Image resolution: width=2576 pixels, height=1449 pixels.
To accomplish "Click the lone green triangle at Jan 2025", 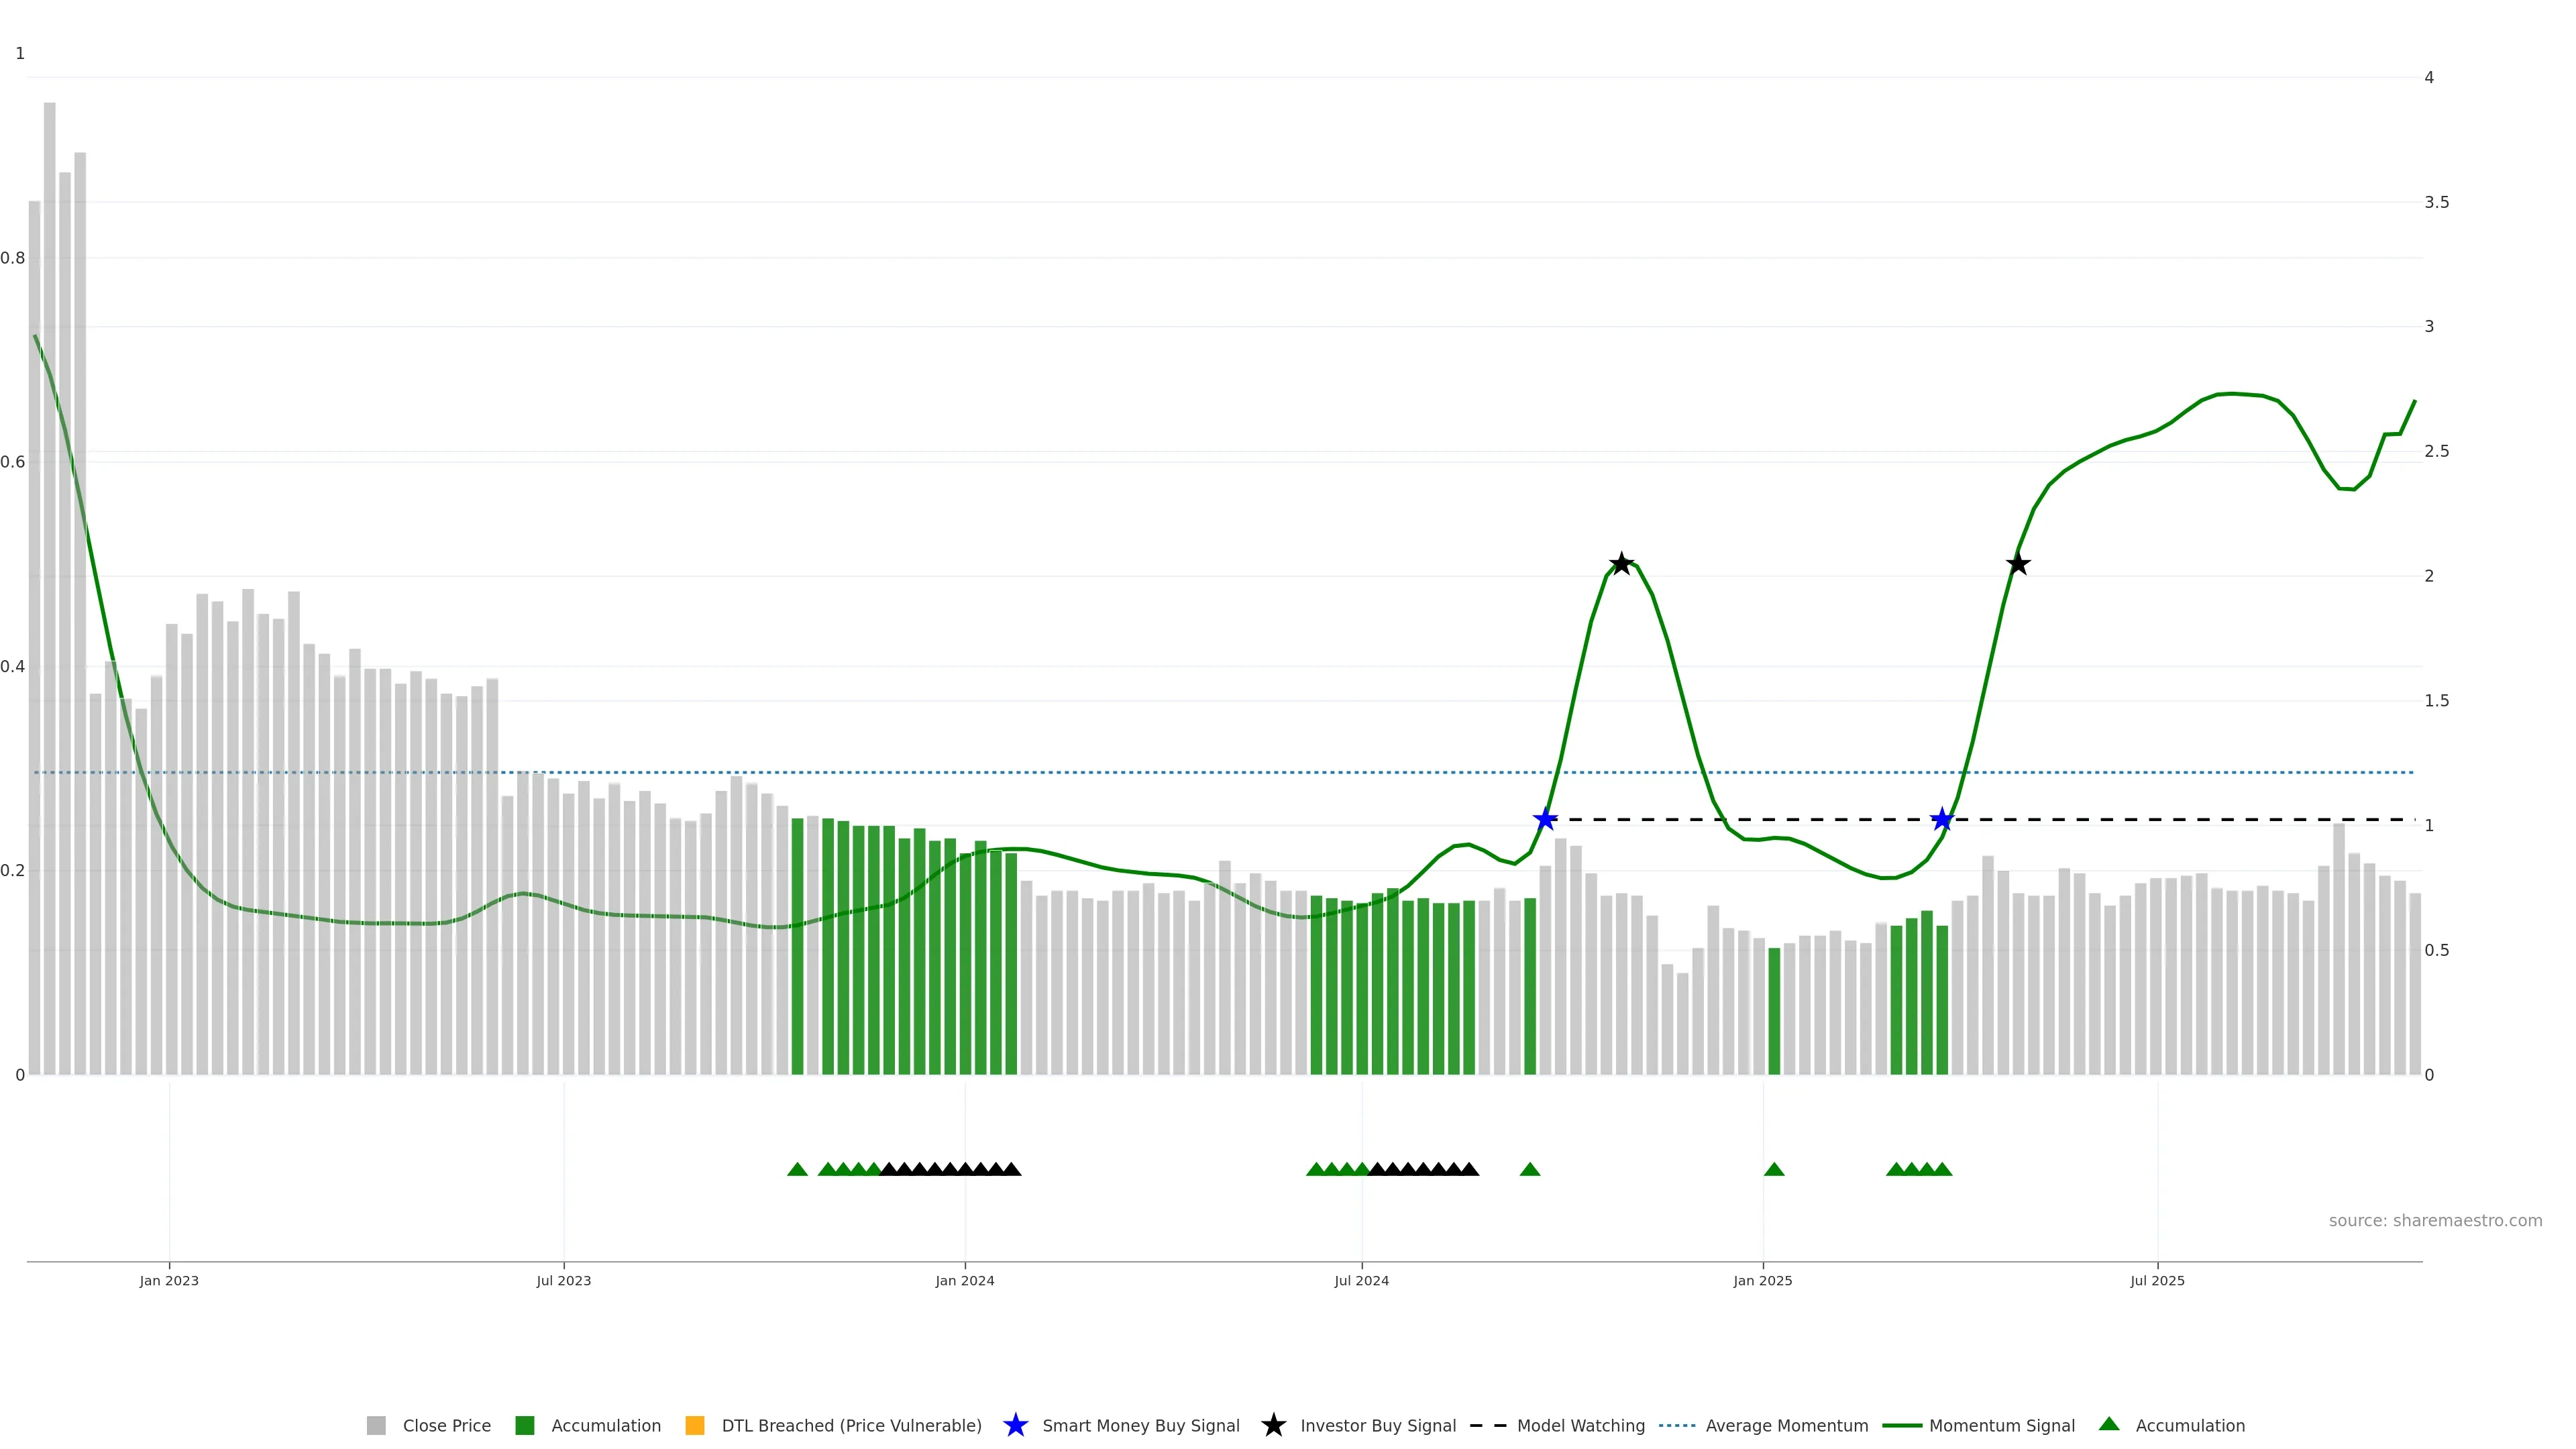I will coord(1774,1169).
